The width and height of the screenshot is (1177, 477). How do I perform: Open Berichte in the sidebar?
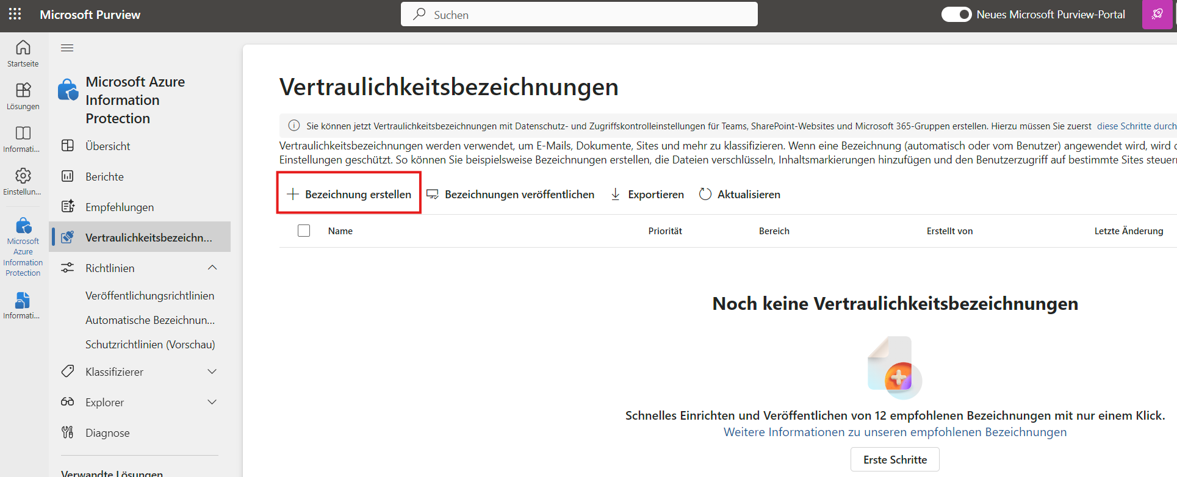104,177
